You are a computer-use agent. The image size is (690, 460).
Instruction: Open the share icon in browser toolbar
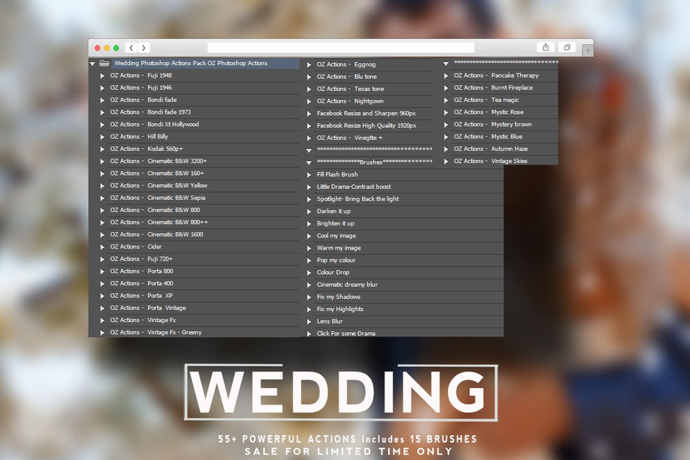(546, 48)
